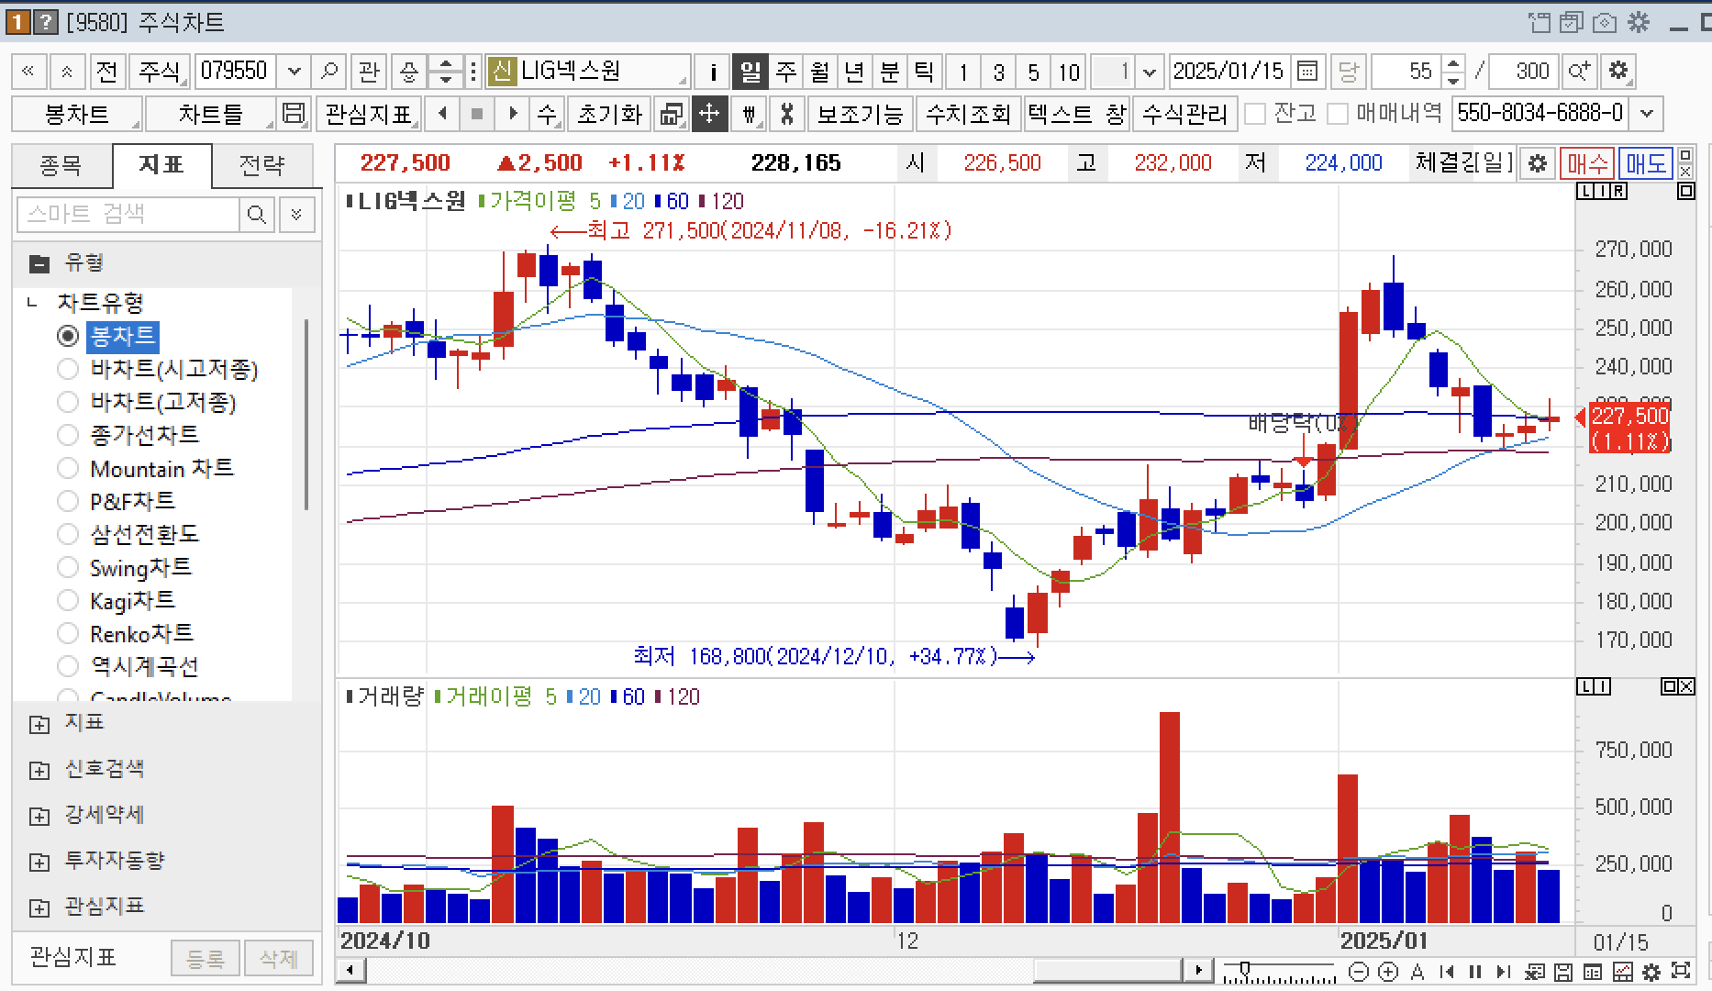Click the stock info 'i' icon

pyautogui.click(x=713, y=71)
